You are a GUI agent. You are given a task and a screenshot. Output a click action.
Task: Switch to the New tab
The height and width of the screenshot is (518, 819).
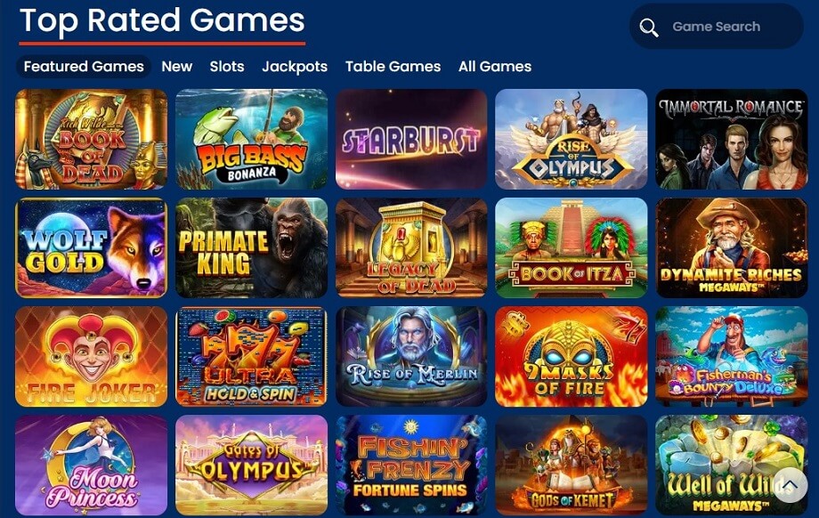tap(176, 67)
